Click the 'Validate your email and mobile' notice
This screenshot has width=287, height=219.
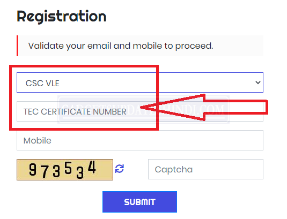coord(140,46)
